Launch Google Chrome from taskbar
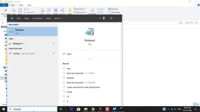Screen dimensions: 200x112 tap(93, 109)
